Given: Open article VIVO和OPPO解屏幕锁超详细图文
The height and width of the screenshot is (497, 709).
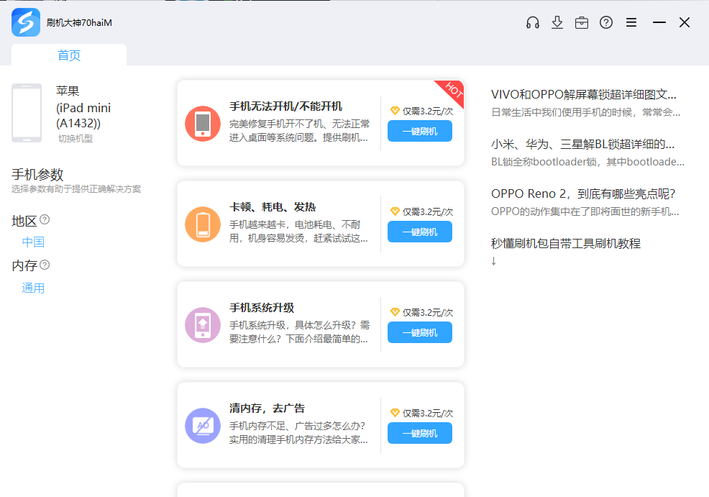Looking at the screenshot, I should coord(584,94).
